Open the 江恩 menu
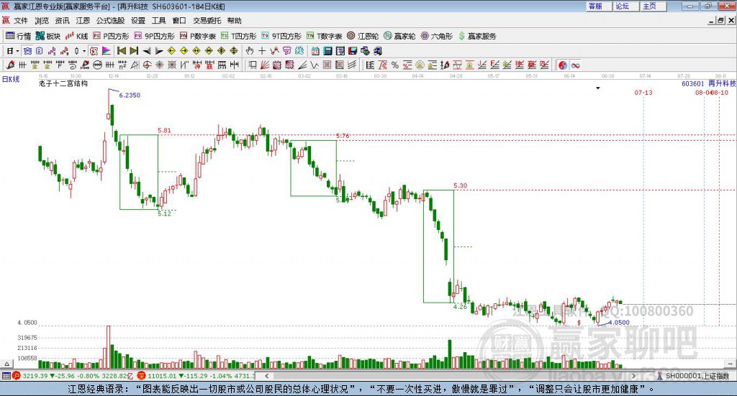 tap(83, 21)
